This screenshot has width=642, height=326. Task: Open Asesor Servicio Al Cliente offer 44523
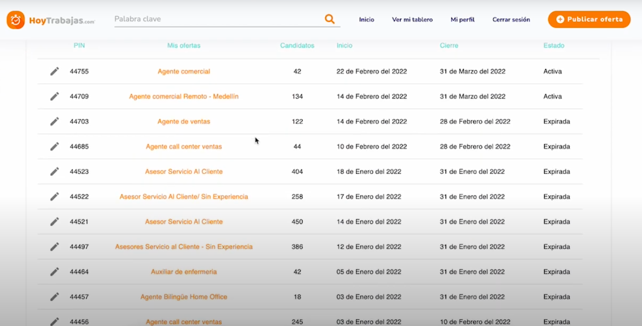click(184, 171)
